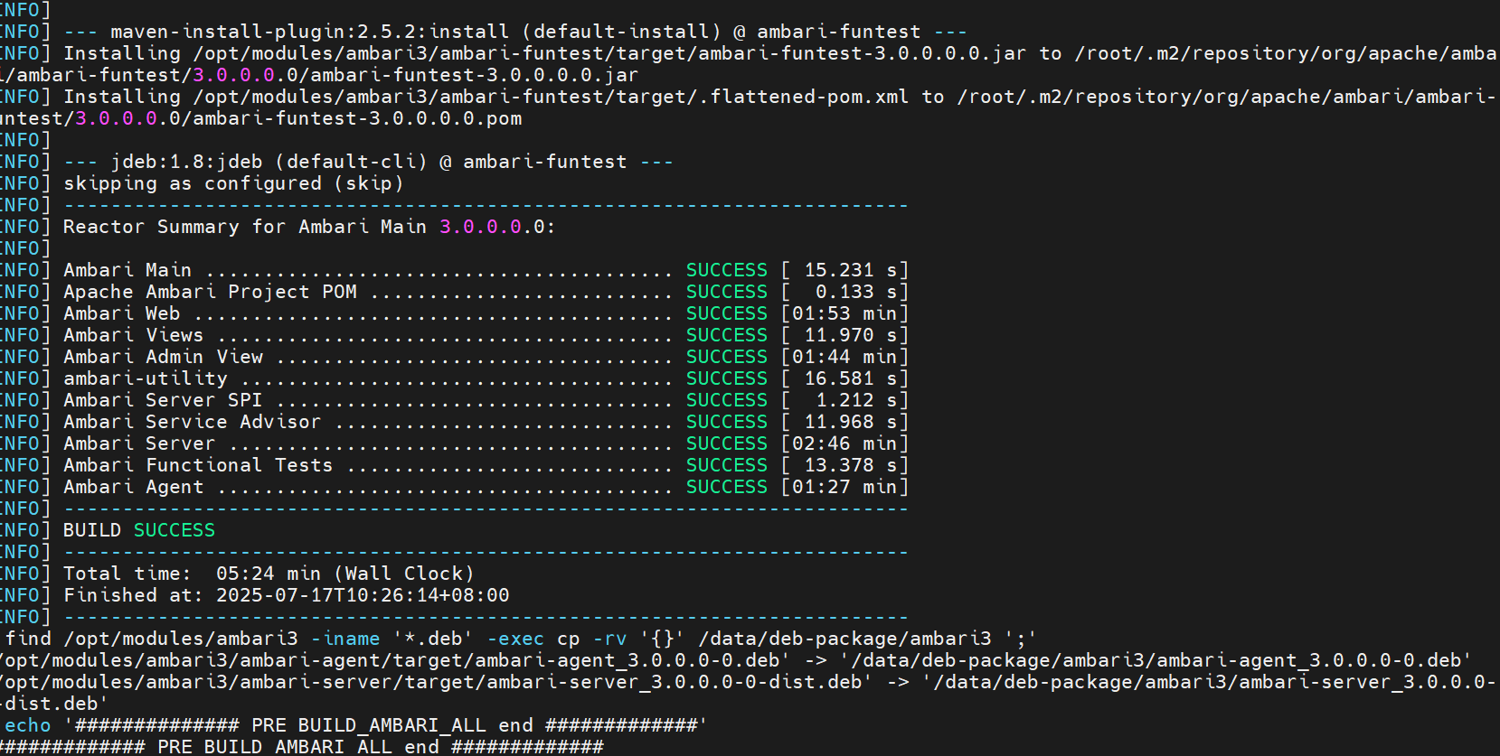Select the 'Ambari Service Advisor' row
The image size is (1500, 756).
(454, 422)
